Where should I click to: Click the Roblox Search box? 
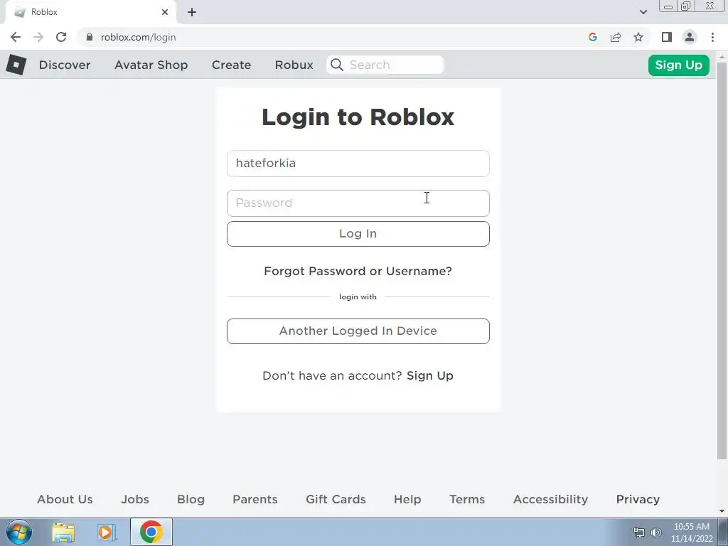click(385, 65)
